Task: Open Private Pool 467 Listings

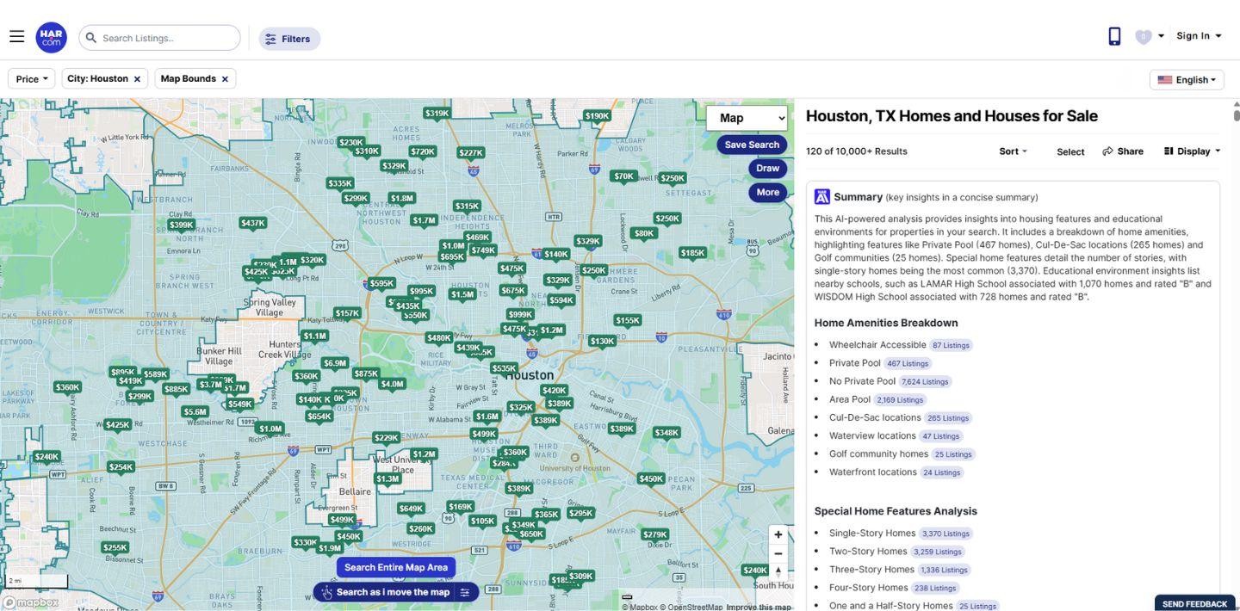Action: coord(908,363)
